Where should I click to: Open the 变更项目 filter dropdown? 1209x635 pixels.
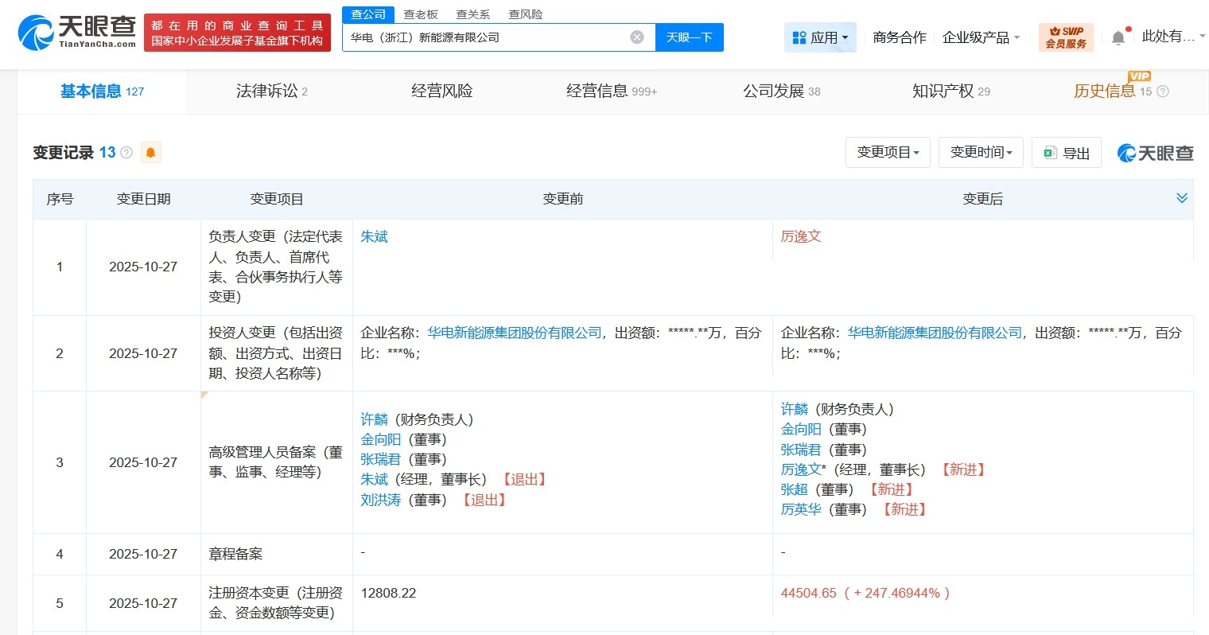coord(888,152)
